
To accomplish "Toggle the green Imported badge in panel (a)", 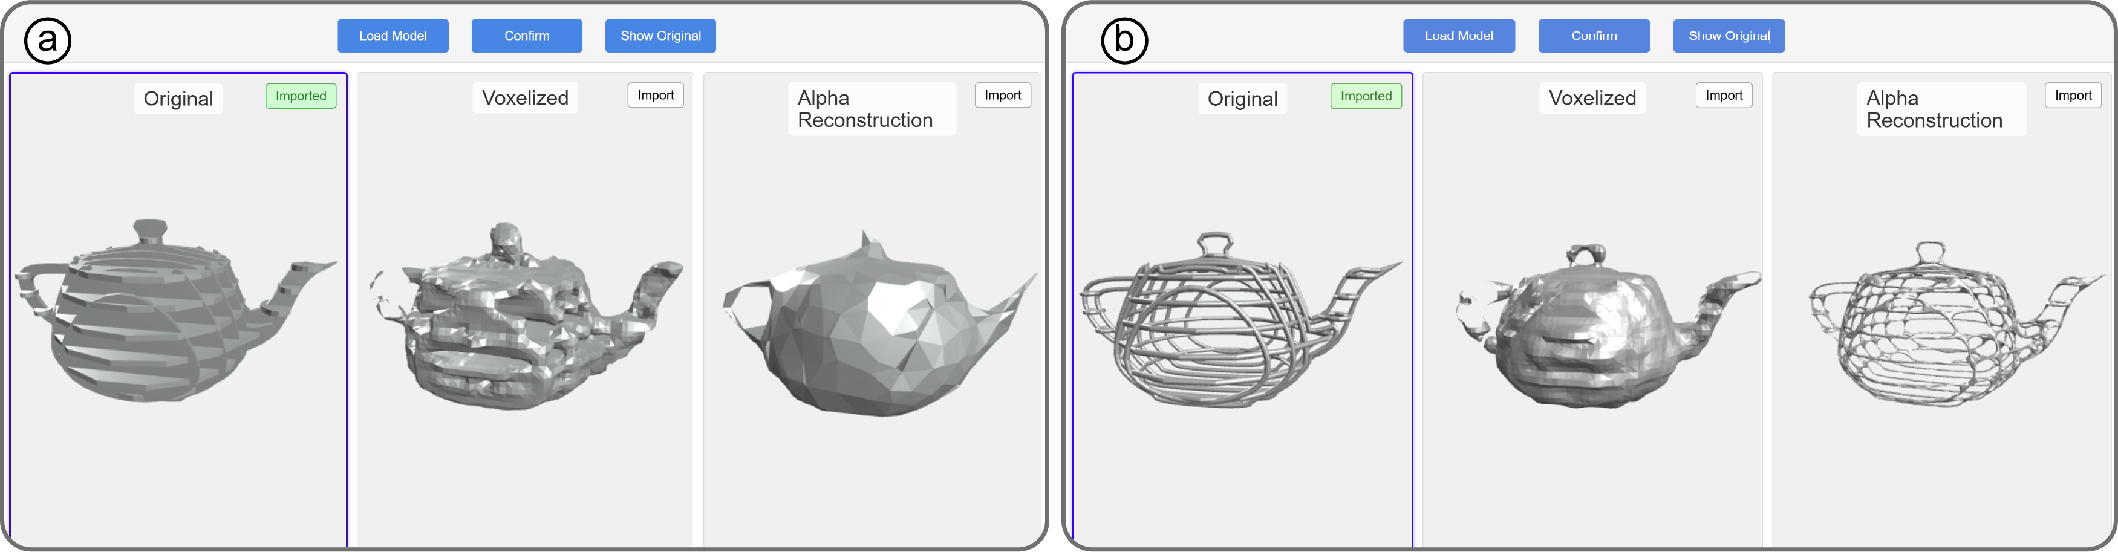I will click(x=301, y=96).
